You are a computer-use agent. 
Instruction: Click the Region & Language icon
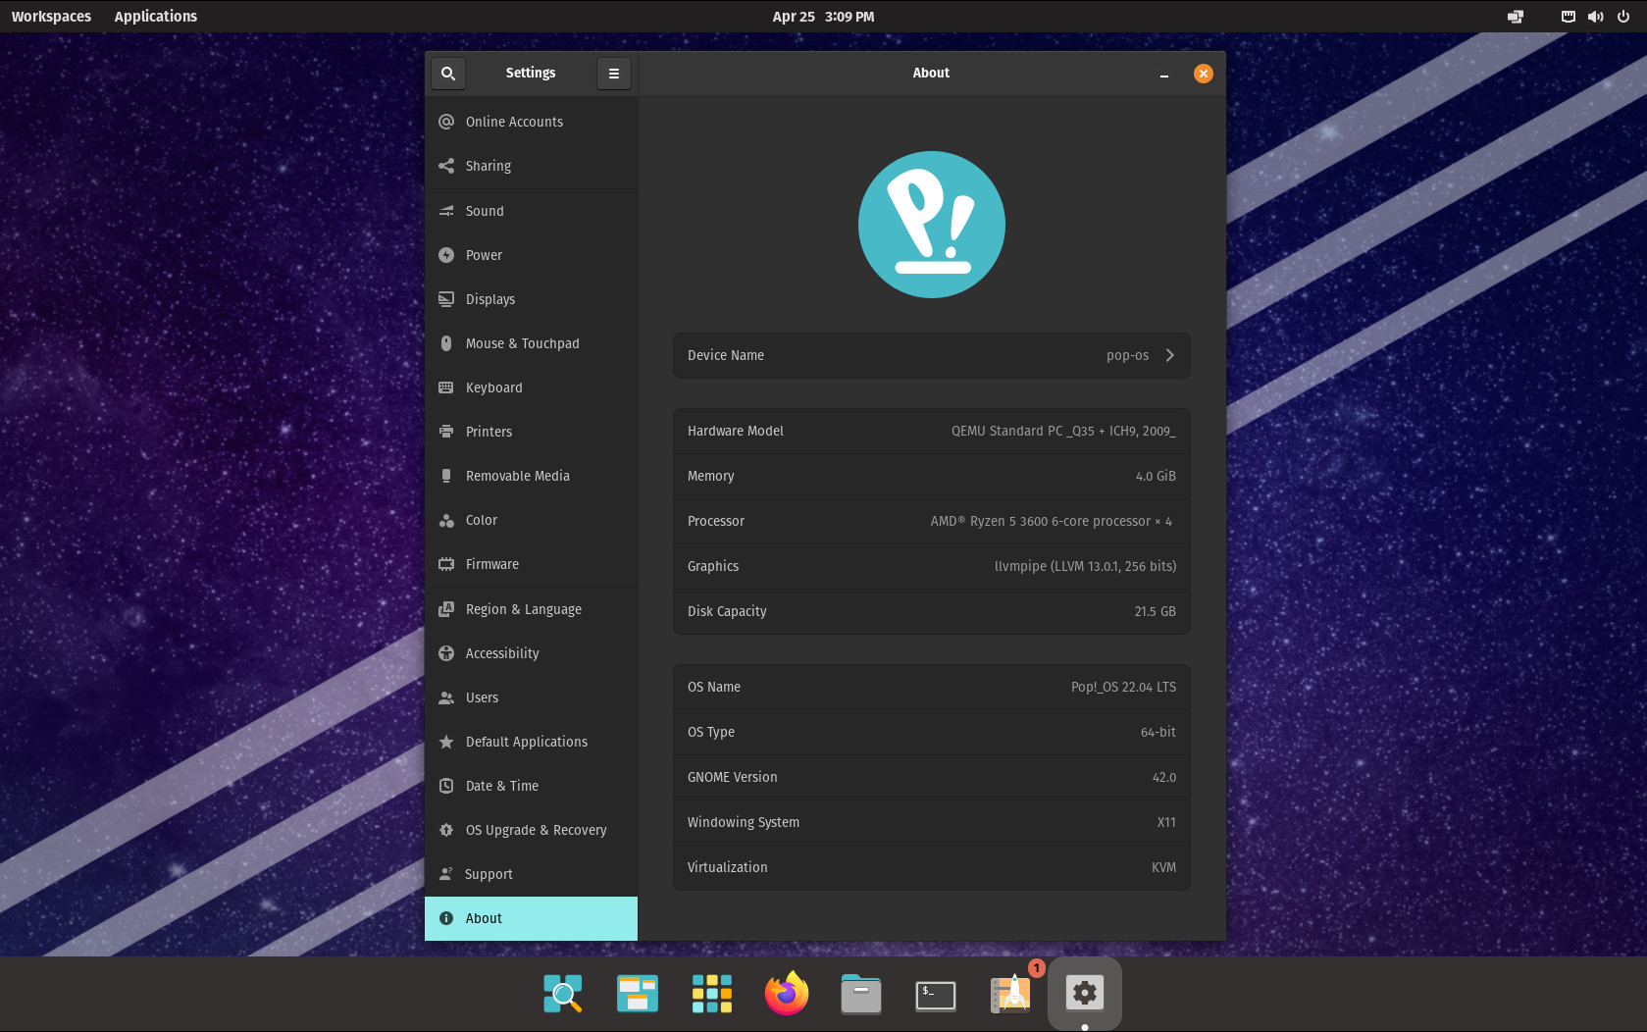[446, 609]
